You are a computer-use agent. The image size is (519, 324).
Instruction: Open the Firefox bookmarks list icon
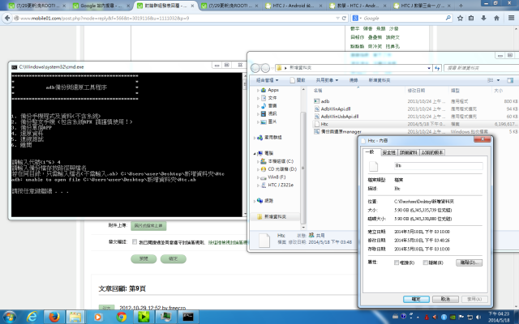[471, 18]
